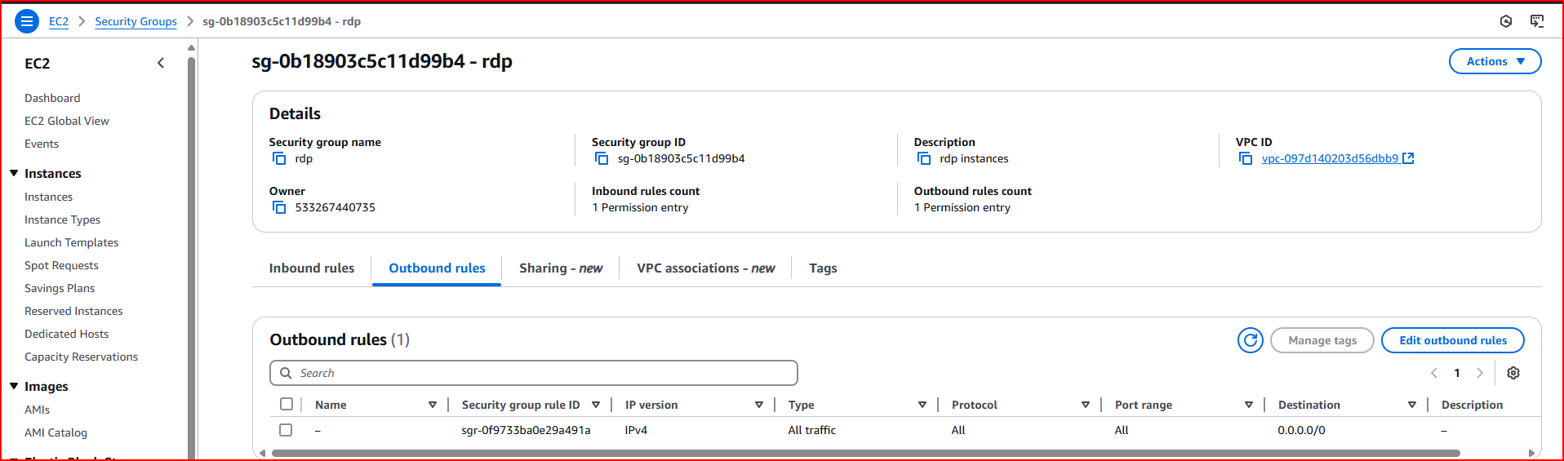Sort by Name column arrow
The height and width of the screenshot is (461, 1564).
pos(433,405)
